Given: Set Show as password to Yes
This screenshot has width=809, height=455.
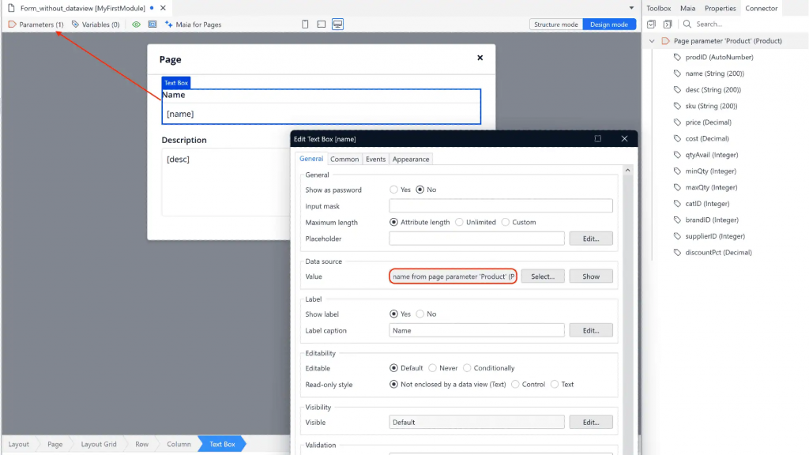Looking at the screenshot, I should 394,190.
